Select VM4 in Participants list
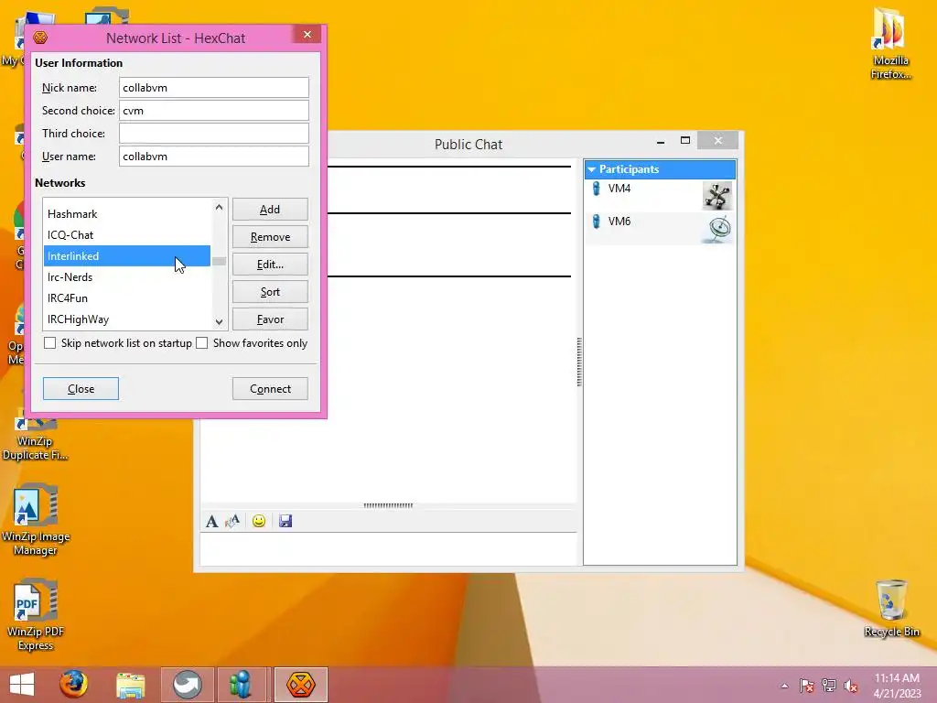 660,195
